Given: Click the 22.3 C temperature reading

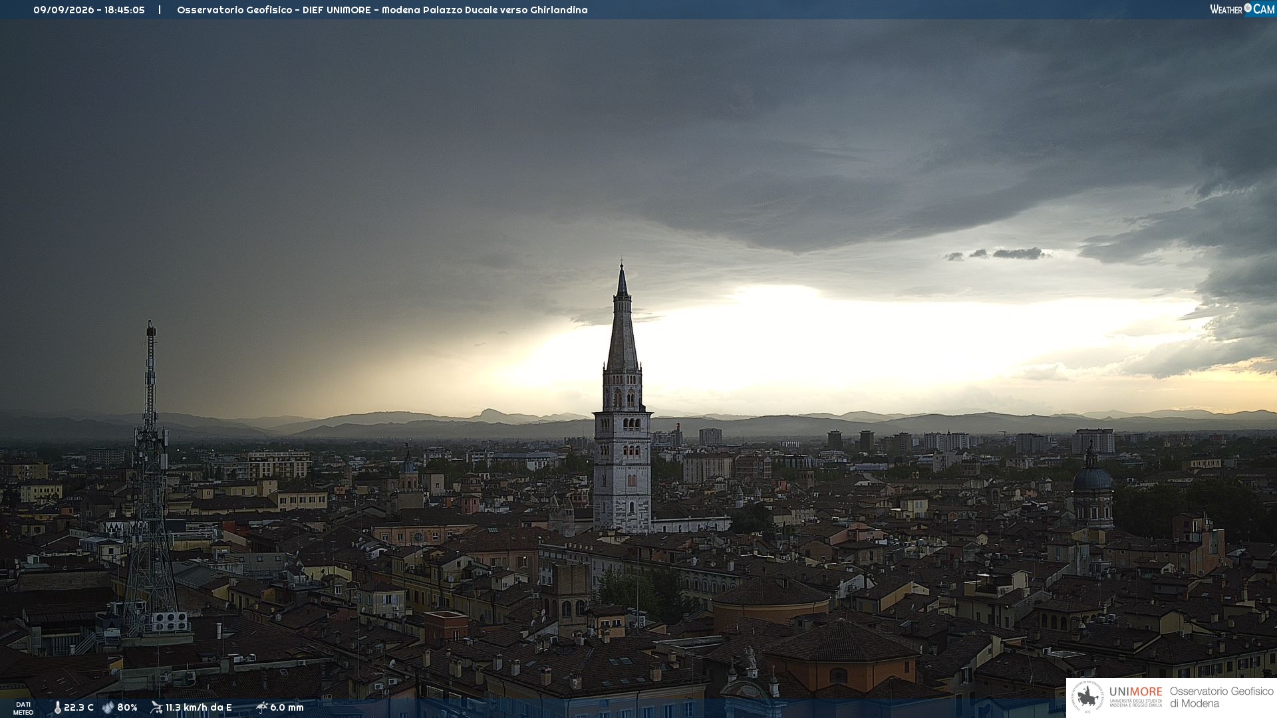Looking at the screenshot, I should pyautogui.click(x=78, y=707).
